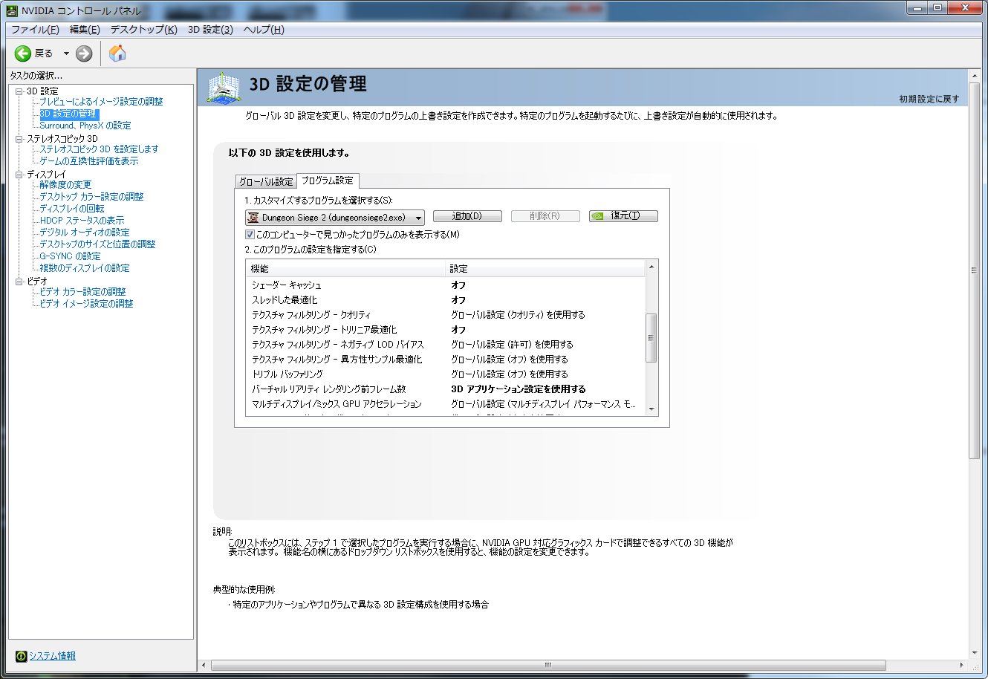
Task: Click the NVIDIA logo on 復元 button
Action: pyautogui.click(x=598, y=216)
